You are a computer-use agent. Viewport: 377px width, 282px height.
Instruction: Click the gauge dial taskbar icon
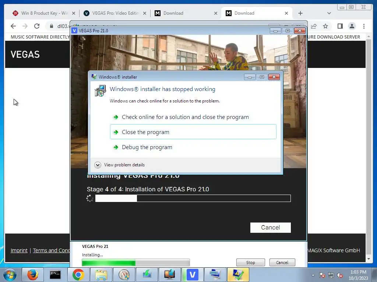point(124,275)
